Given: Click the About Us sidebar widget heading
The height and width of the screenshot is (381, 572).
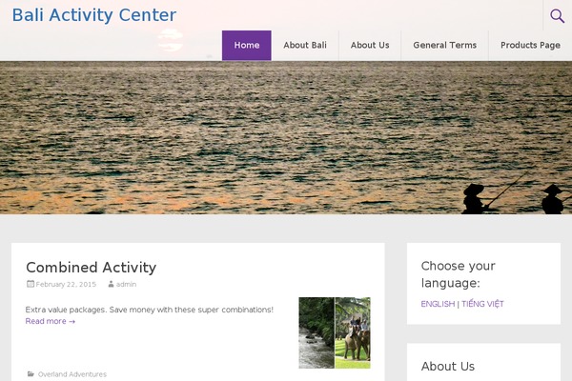Looking at the screenshot, I should (448, 366).
